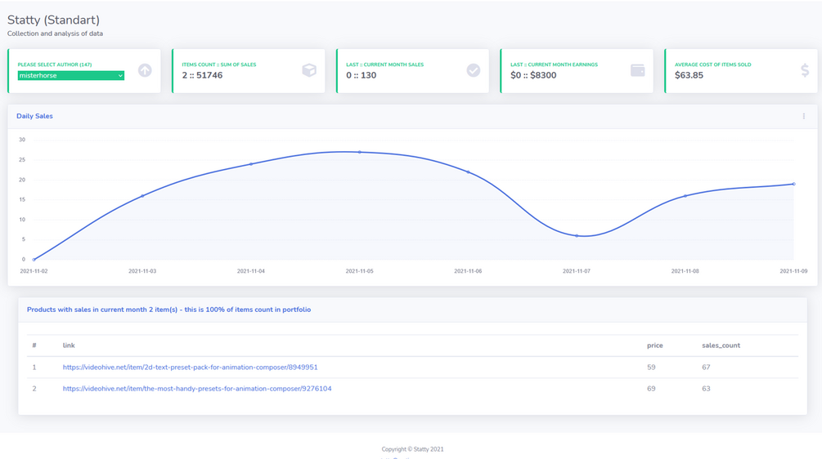The height and width of the screenshot is (459, 822).
Task: Click the 2021-11-07 x-axis date label
Action: tap(577, 271)
